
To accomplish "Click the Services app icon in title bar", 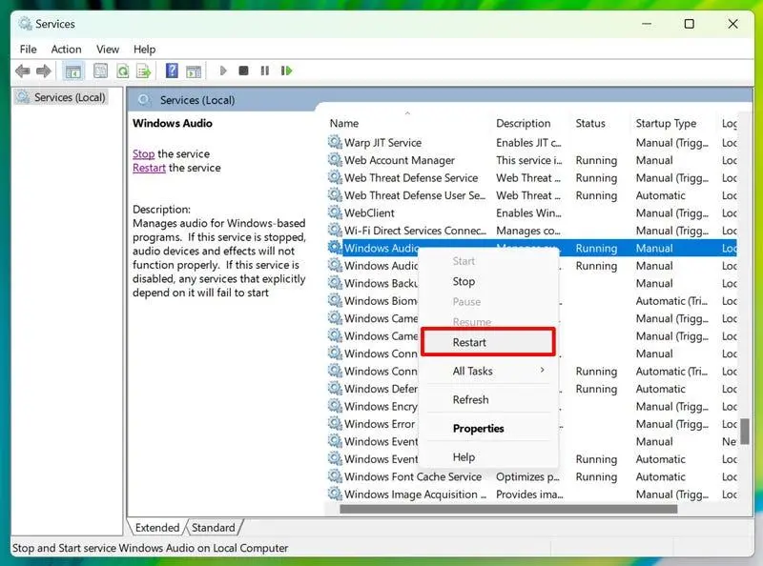I will (25, 23).
